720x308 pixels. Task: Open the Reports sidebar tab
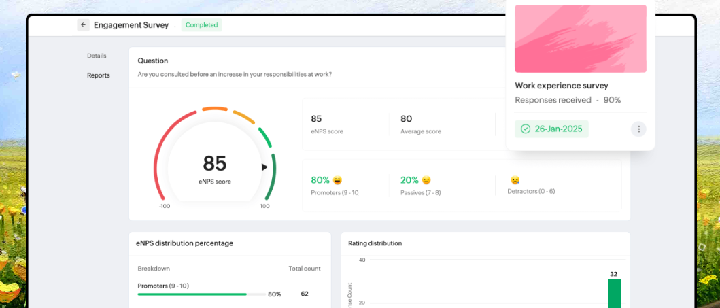pos(99,75)
